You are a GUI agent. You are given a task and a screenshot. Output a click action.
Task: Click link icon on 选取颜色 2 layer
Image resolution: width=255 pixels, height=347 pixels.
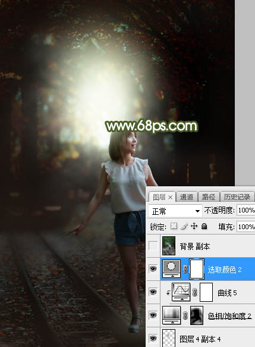tap(185, 269)
